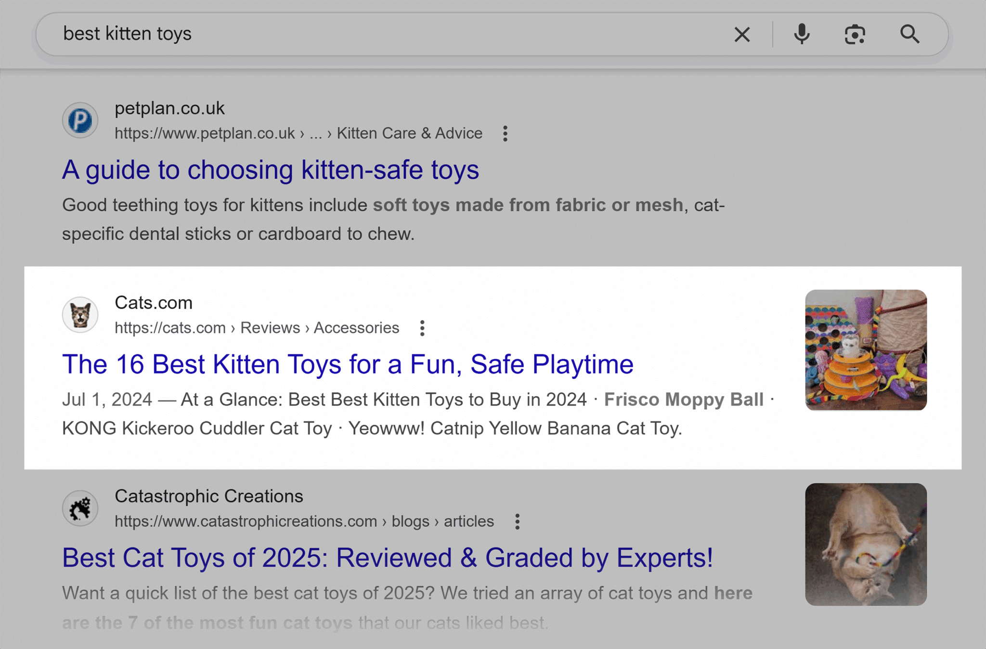Click the Cats.com kitten toys thumbnail
The image size is (986, 649).
coord(866,350)
